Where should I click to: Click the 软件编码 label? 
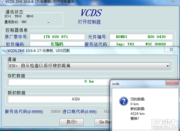[16, 44]
